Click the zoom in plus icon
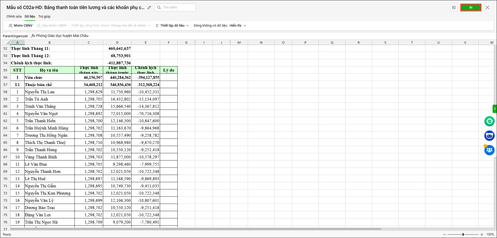 [x=482, y=234]
